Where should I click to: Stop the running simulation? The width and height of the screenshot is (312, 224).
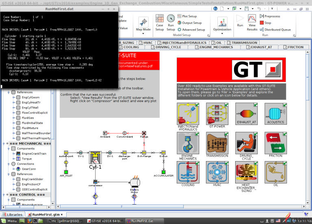tap(265, 23)
